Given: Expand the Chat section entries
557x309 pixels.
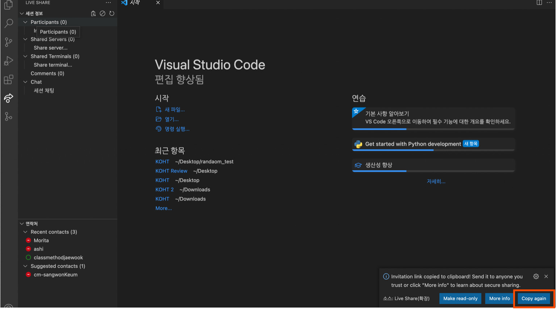Looking at the screenshot, I should coord(25,82).
